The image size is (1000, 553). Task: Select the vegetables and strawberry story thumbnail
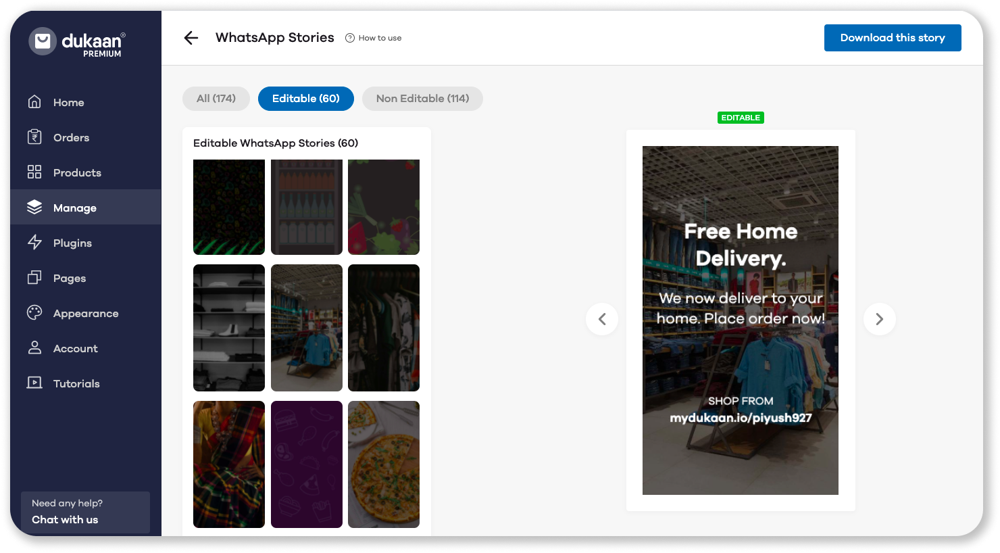click(384, 207)
